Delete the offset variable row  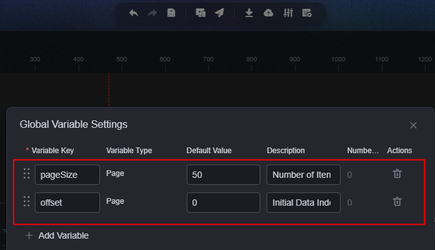397,201
